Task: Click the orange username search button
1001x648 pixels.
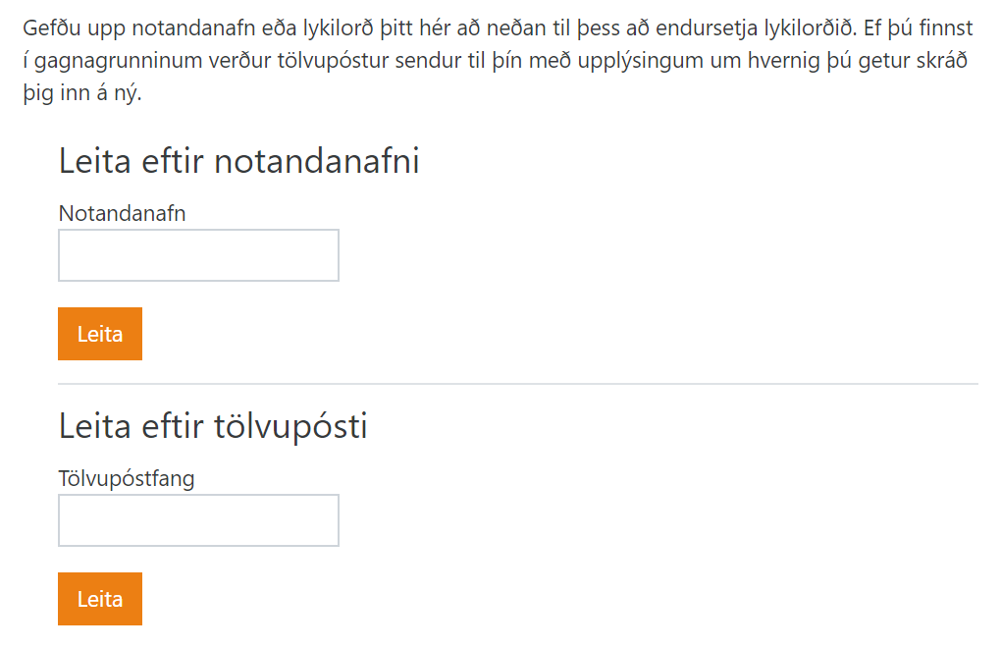Action: click(99, 333)
